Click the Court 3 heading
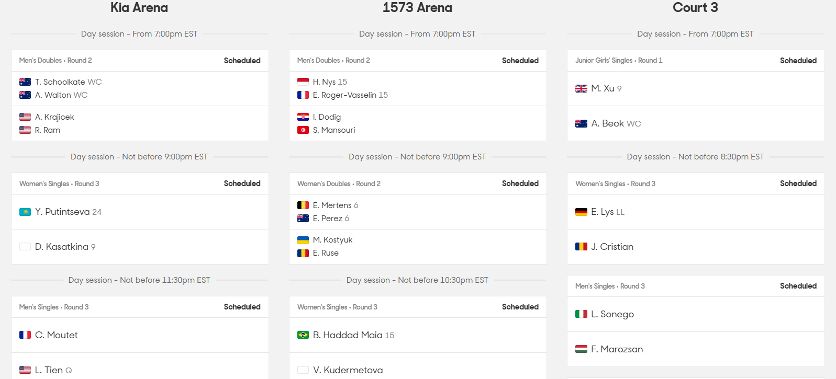836x379 pixels. click(695, 8)
